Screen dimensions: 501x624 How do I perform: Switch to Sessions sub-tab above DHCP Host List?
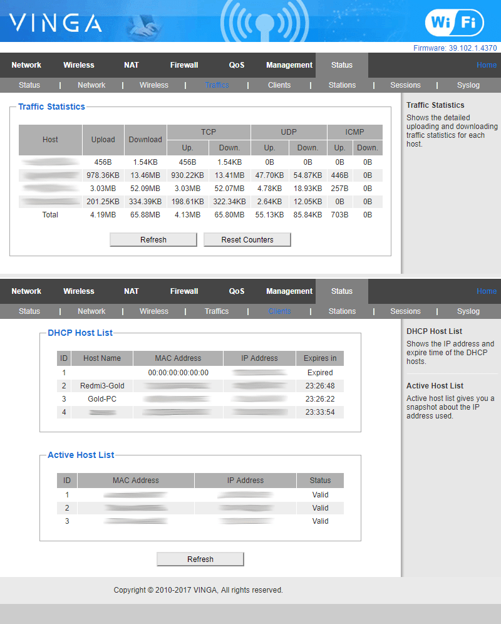pyautogui.click(x=405, y=311)
